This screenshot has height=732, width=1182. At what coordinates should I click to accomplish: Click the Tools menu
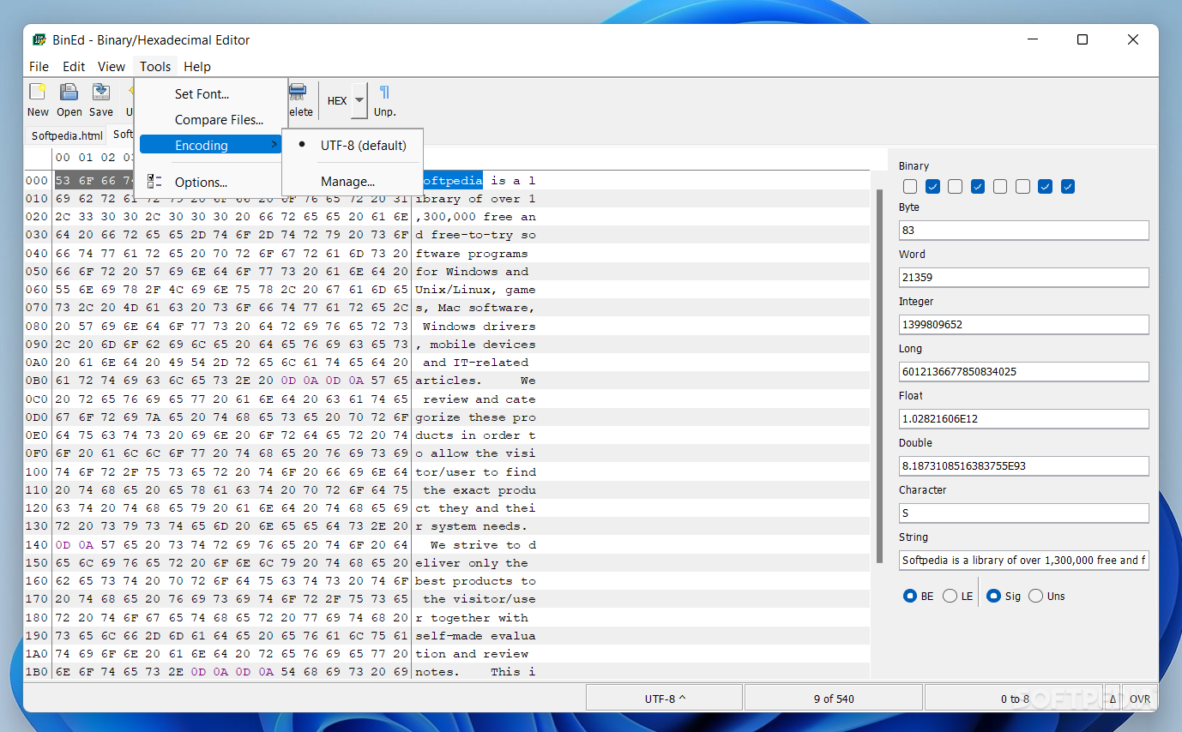tap(155, 66)
